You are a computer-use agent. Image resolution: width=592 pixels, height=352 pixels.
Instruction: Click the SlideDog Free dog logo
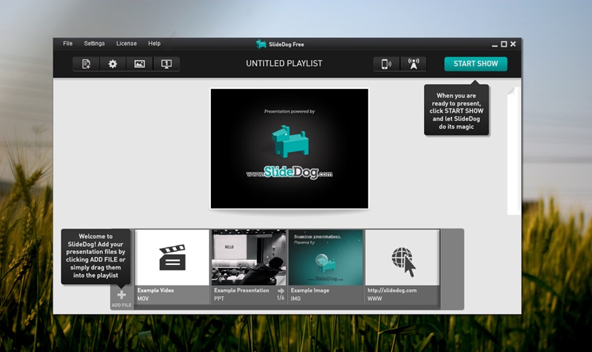click(261, 44)
